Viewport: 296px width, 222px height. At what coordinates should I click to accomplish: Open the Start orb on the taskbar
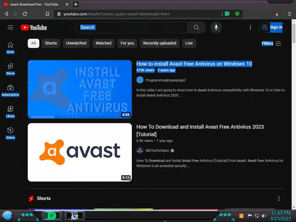pyautogui.click(x=8, y=216)
